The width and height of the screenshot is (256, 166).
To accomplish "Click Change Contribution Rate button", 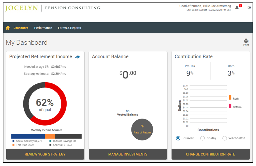I will (x=211, y=154).
